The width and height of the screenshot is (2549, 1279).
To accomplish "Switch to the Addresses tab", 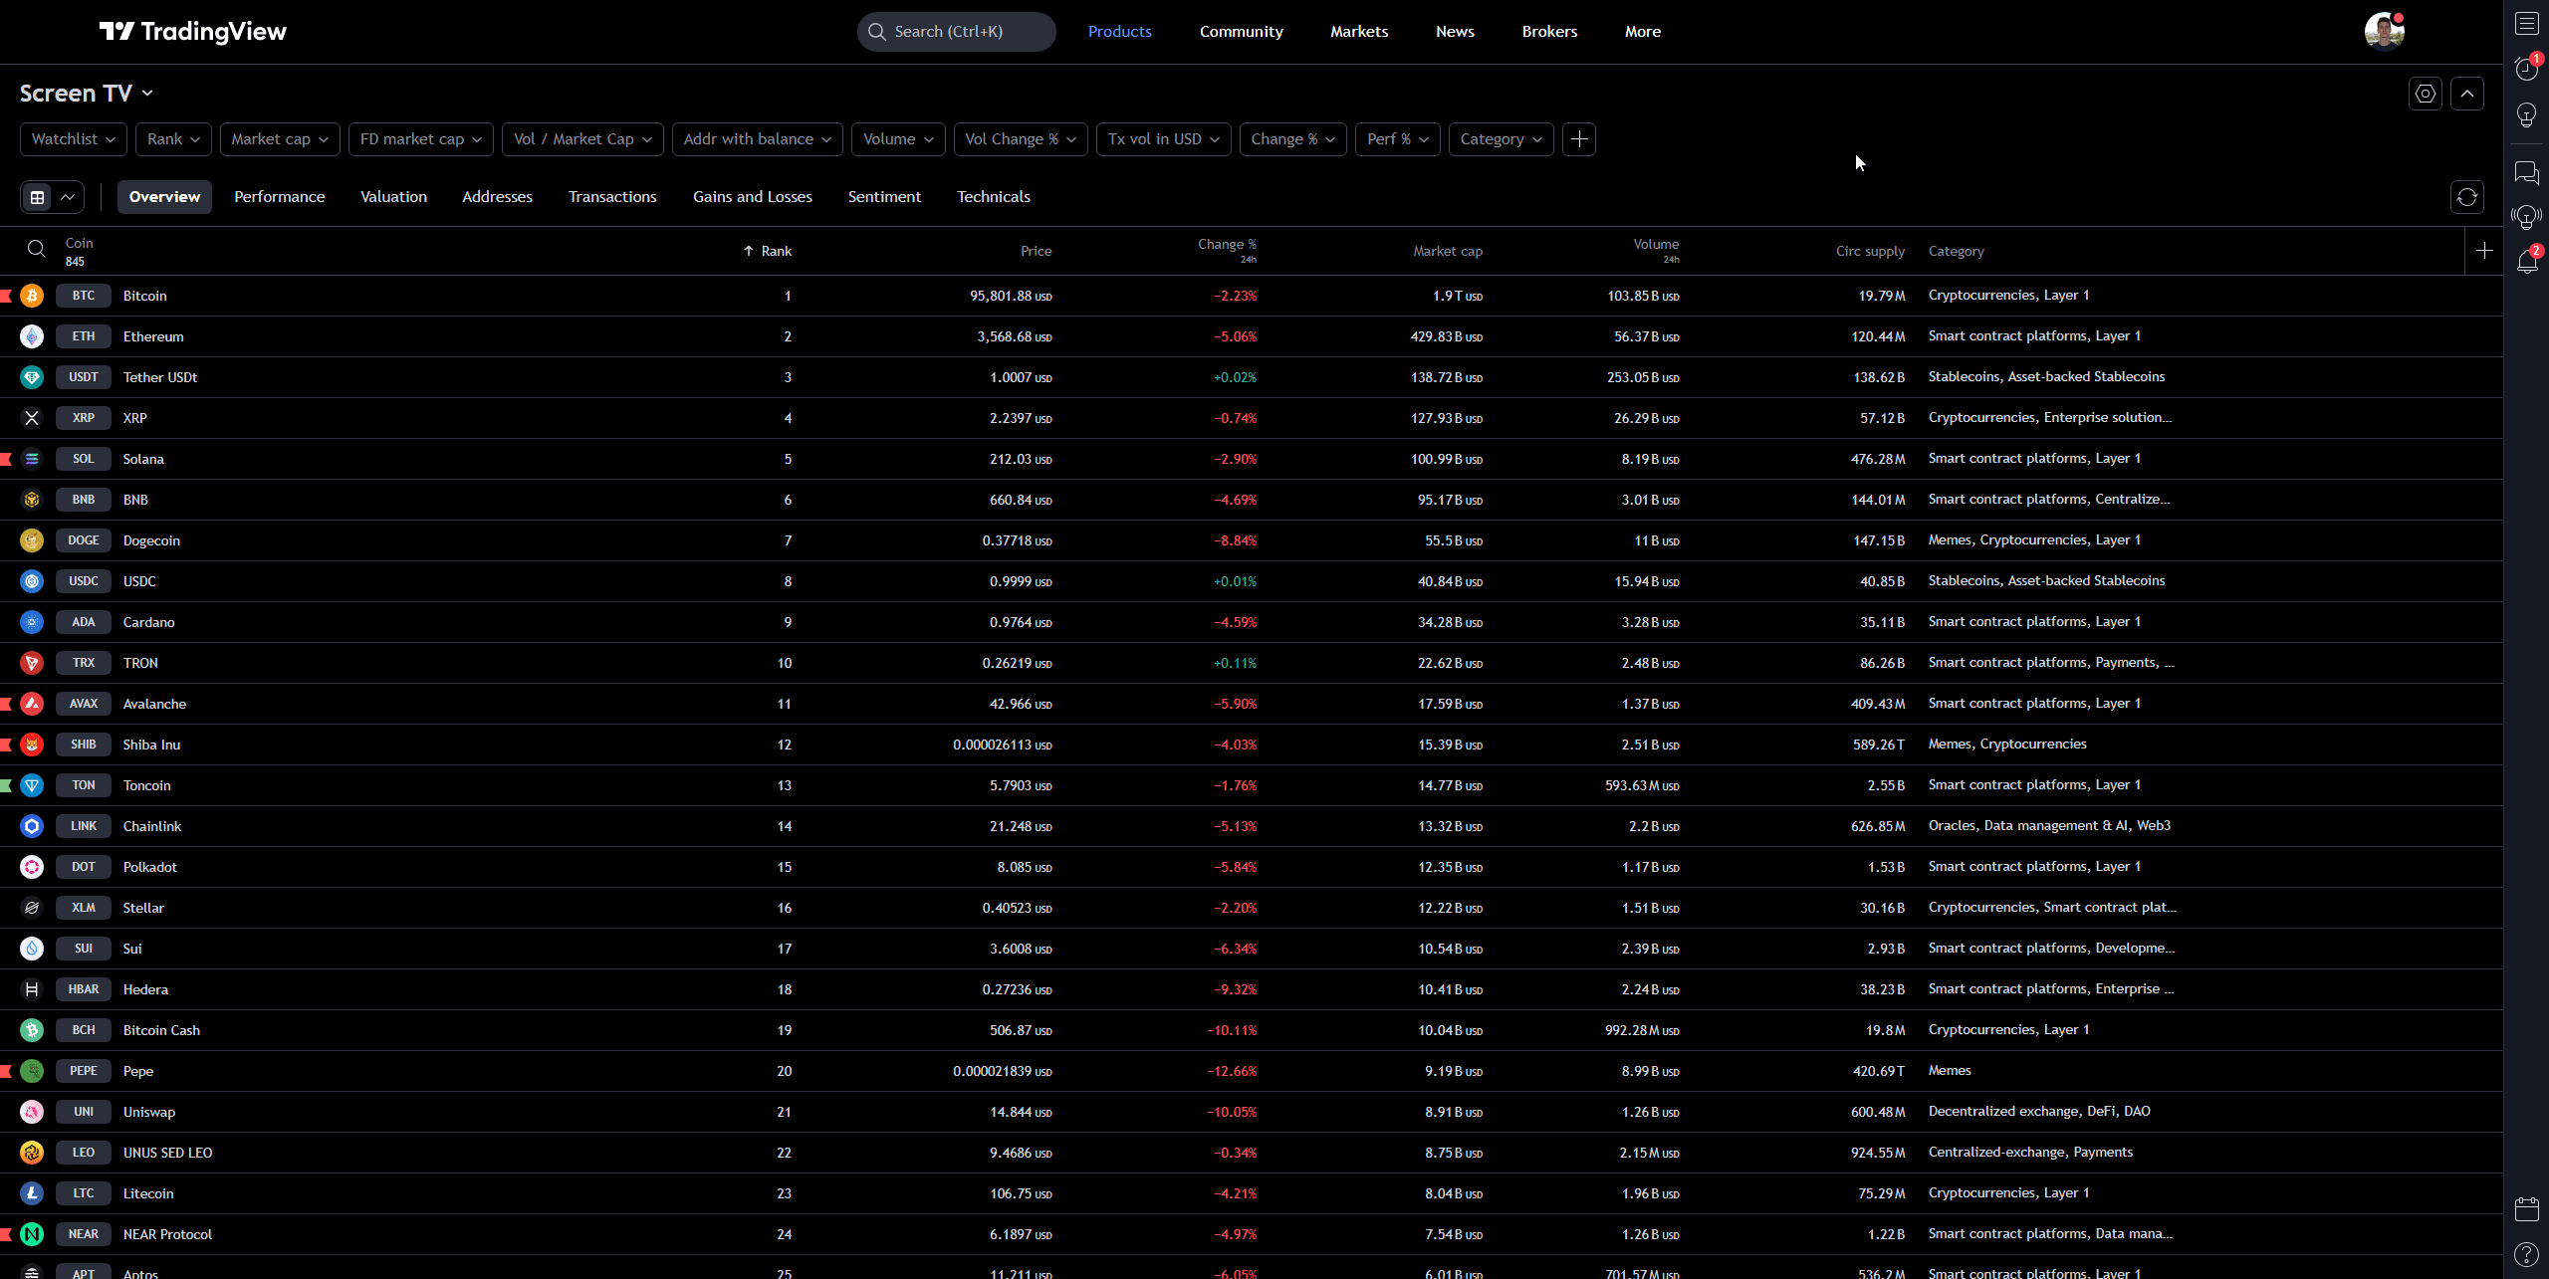I will pyautogui.click(x=497, y=197).
